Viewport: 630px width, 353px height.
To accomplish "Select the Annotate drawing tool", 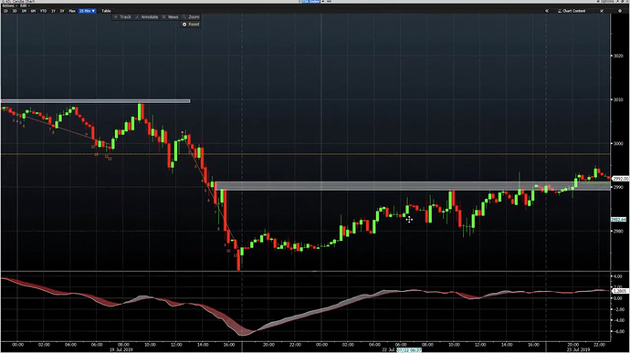I will point(147,16).
